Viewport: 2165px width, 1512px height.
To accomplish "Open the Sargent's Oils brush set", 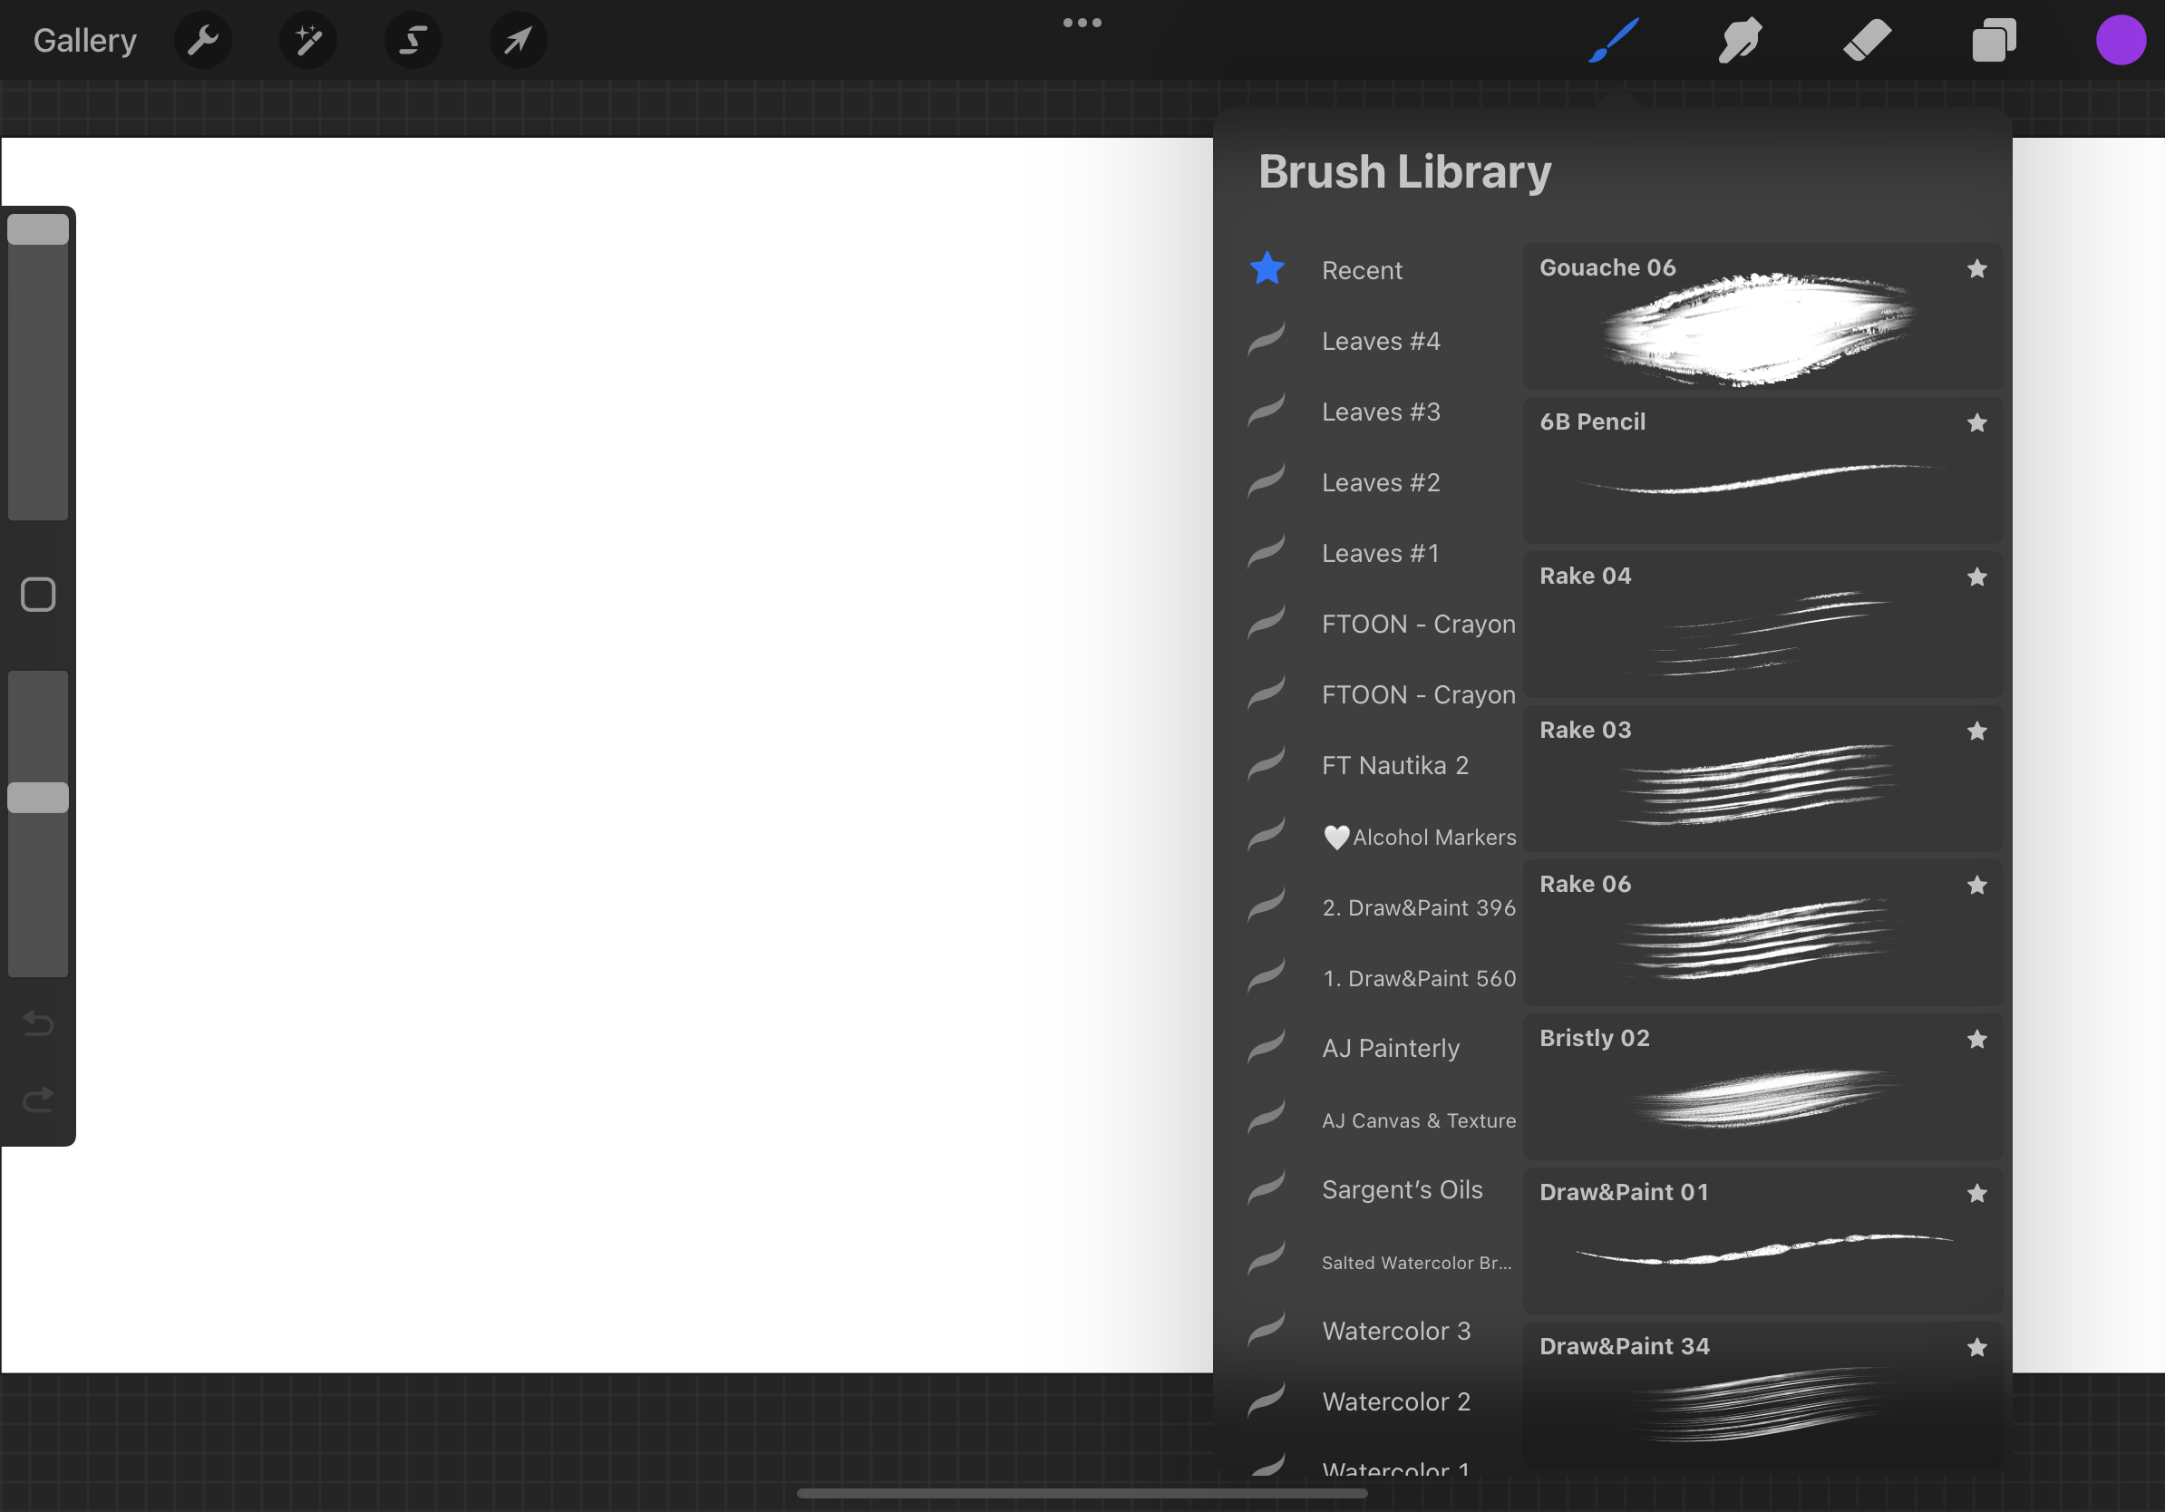I will [x=1402, y=1189].
